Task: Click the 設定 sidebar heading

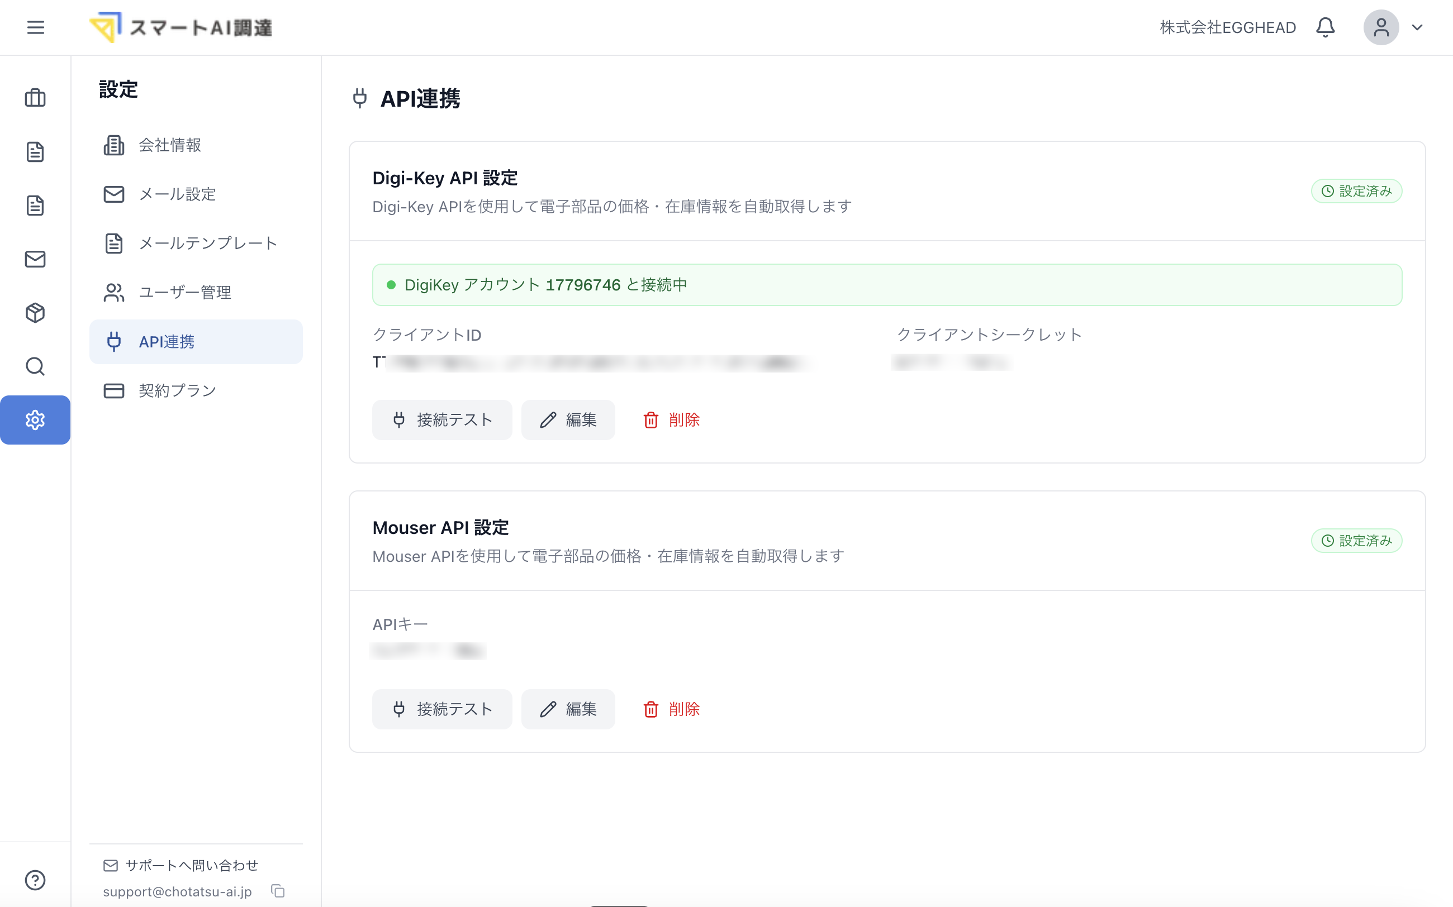Action: tap(118, 90)
